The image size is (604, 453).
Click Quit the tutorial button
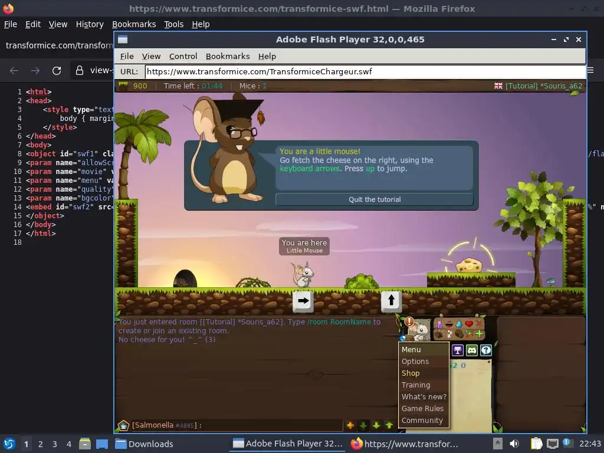(x=375, y=199)
